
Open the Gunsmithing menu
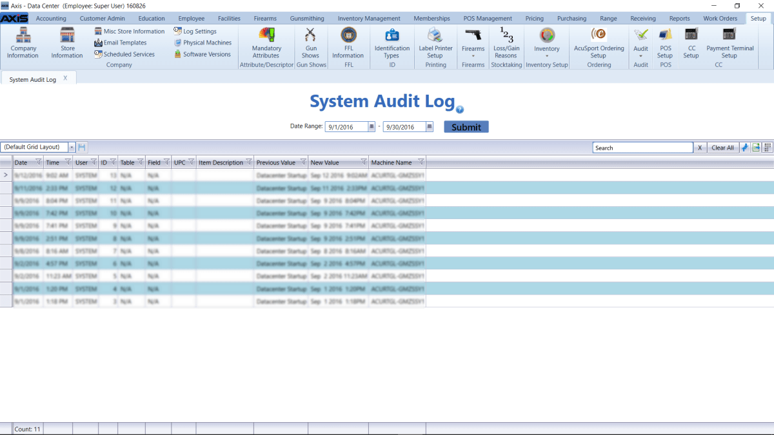[308, 18]
